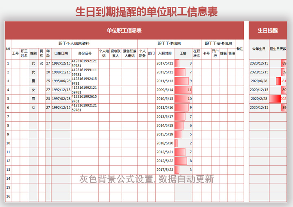Select the 汉 ethnicity cell in row 1

(x=42, y=63)
